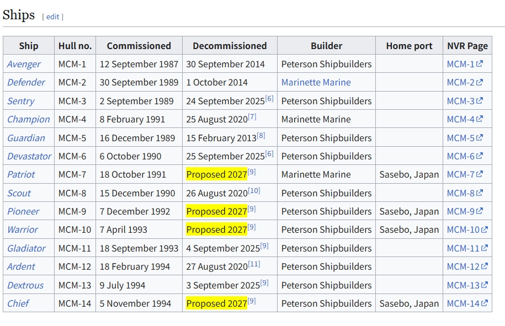Click the external link icon beside MCM-14
This screenshot has height=326, width=505.
click(485, 303)
